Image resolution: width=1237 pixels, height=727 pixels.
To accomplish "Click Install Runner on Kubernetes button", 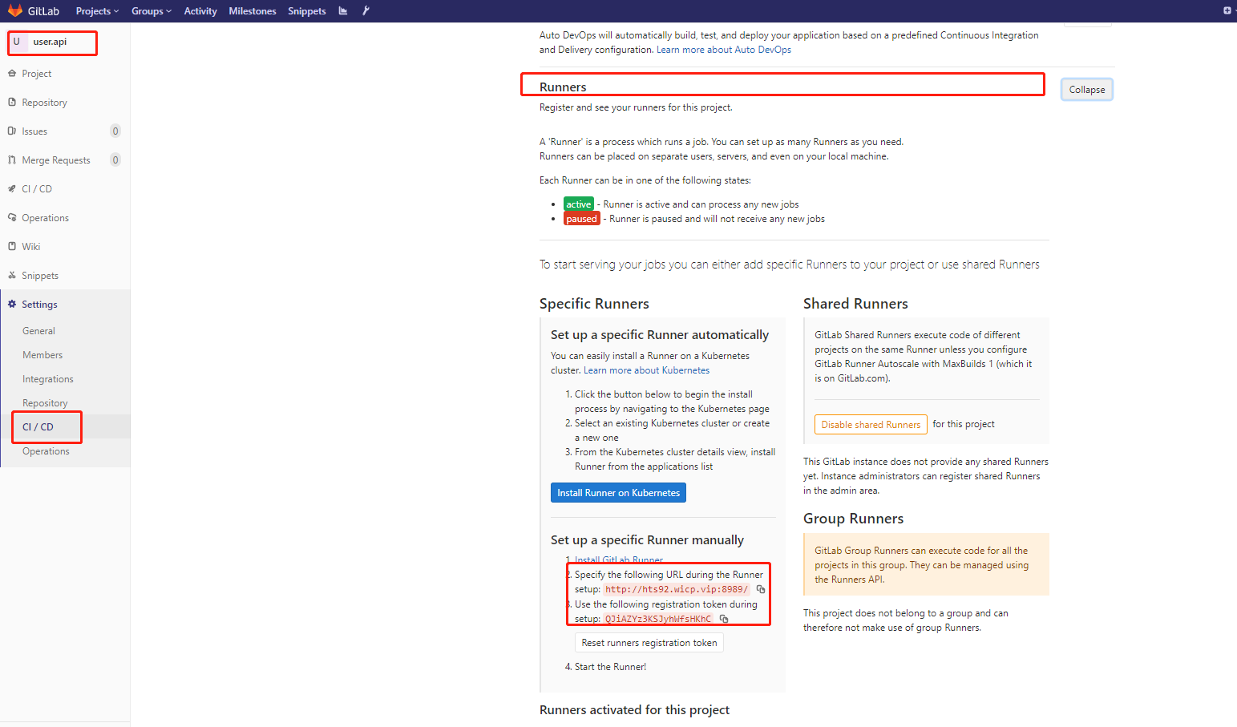I will pyautogui.click(x=618, y=493).
